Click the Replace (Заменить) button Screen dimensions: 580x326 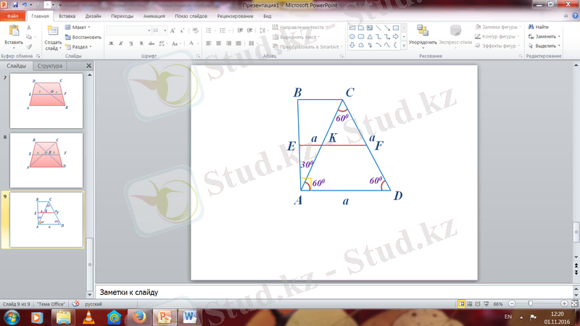pyautogui.click(x=544, y=36)
